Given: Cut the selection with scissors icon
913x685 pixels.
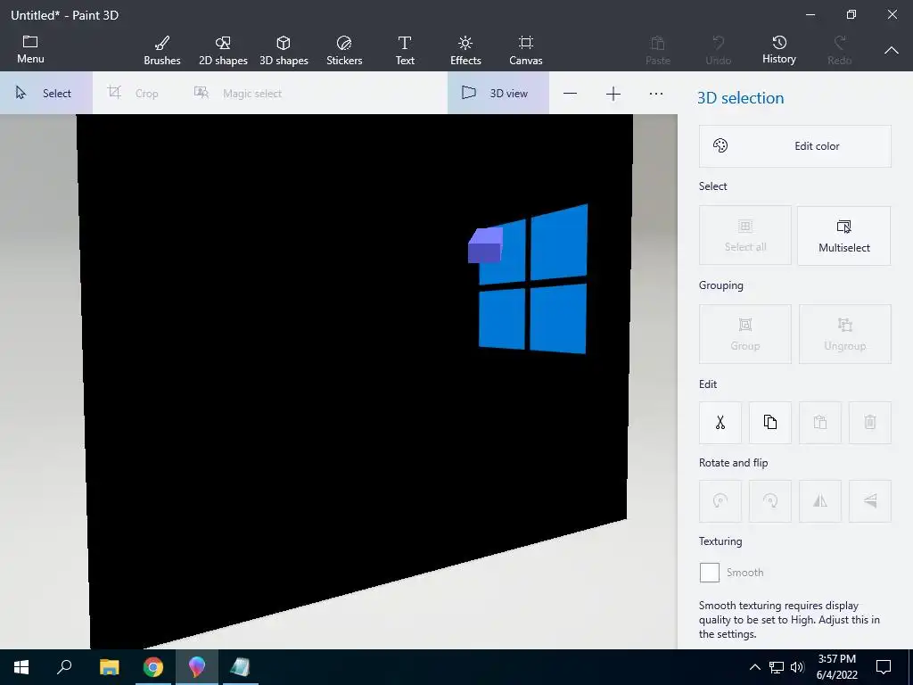Looking at the screenshot, I should coord(720,422).
